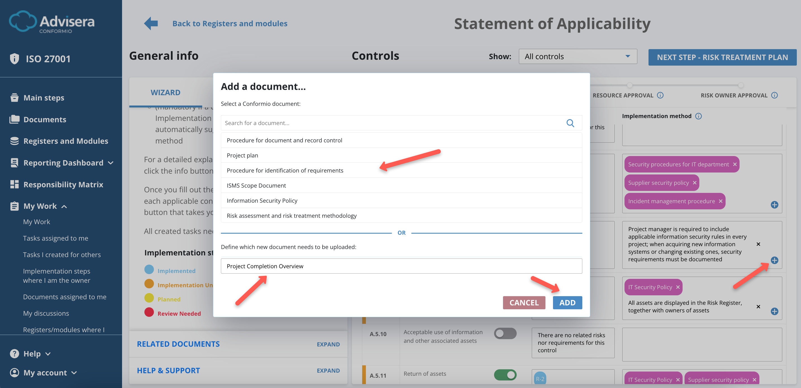
Task: Open the All controls dropdown
Action: 578,56
